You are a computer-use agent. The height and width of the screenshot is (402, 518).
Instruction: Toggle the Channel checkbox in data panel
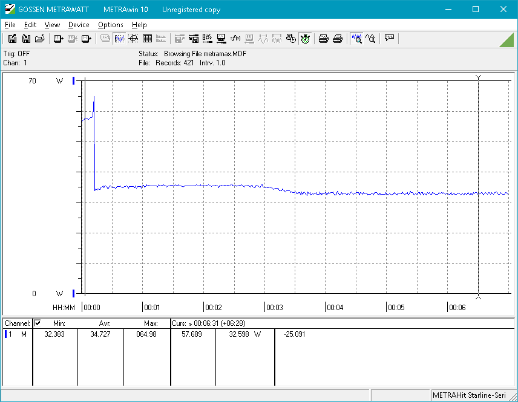[x=38, y=323]
